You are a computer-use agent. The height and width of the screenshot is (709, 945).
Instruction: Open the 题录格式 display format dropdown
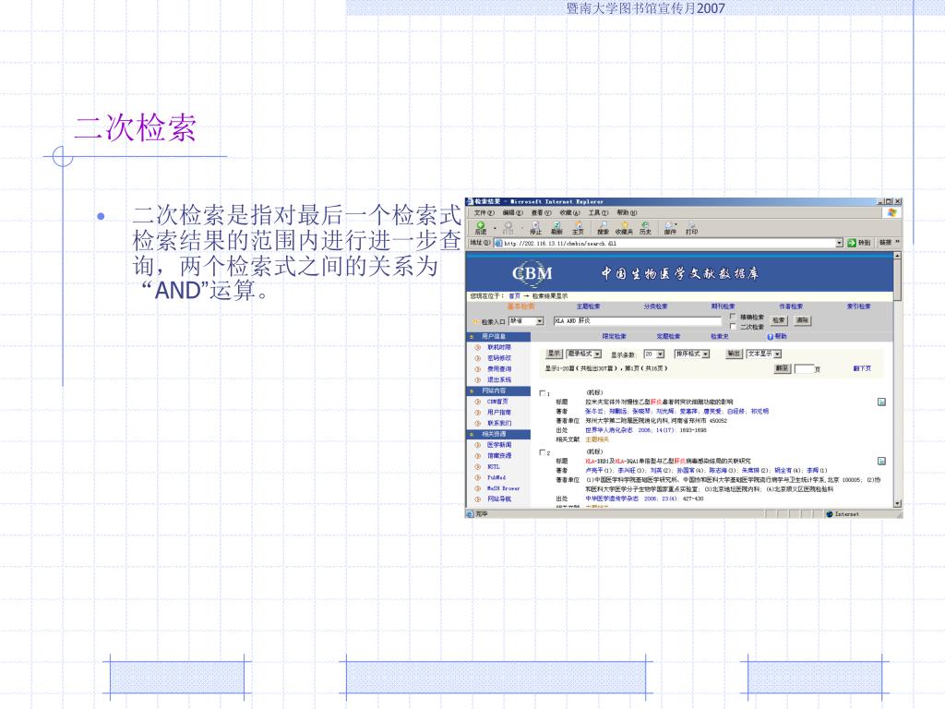pyautogui.click(x=583, y=354)
